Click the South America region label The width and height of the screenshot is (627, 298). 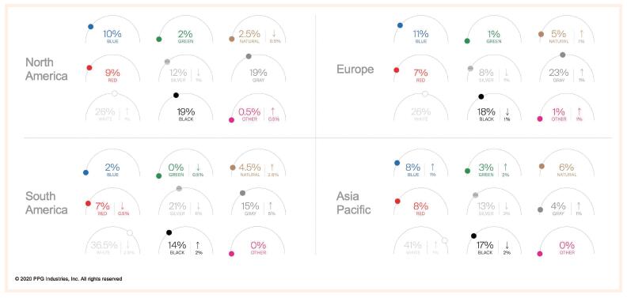click(x=47, y=202)
